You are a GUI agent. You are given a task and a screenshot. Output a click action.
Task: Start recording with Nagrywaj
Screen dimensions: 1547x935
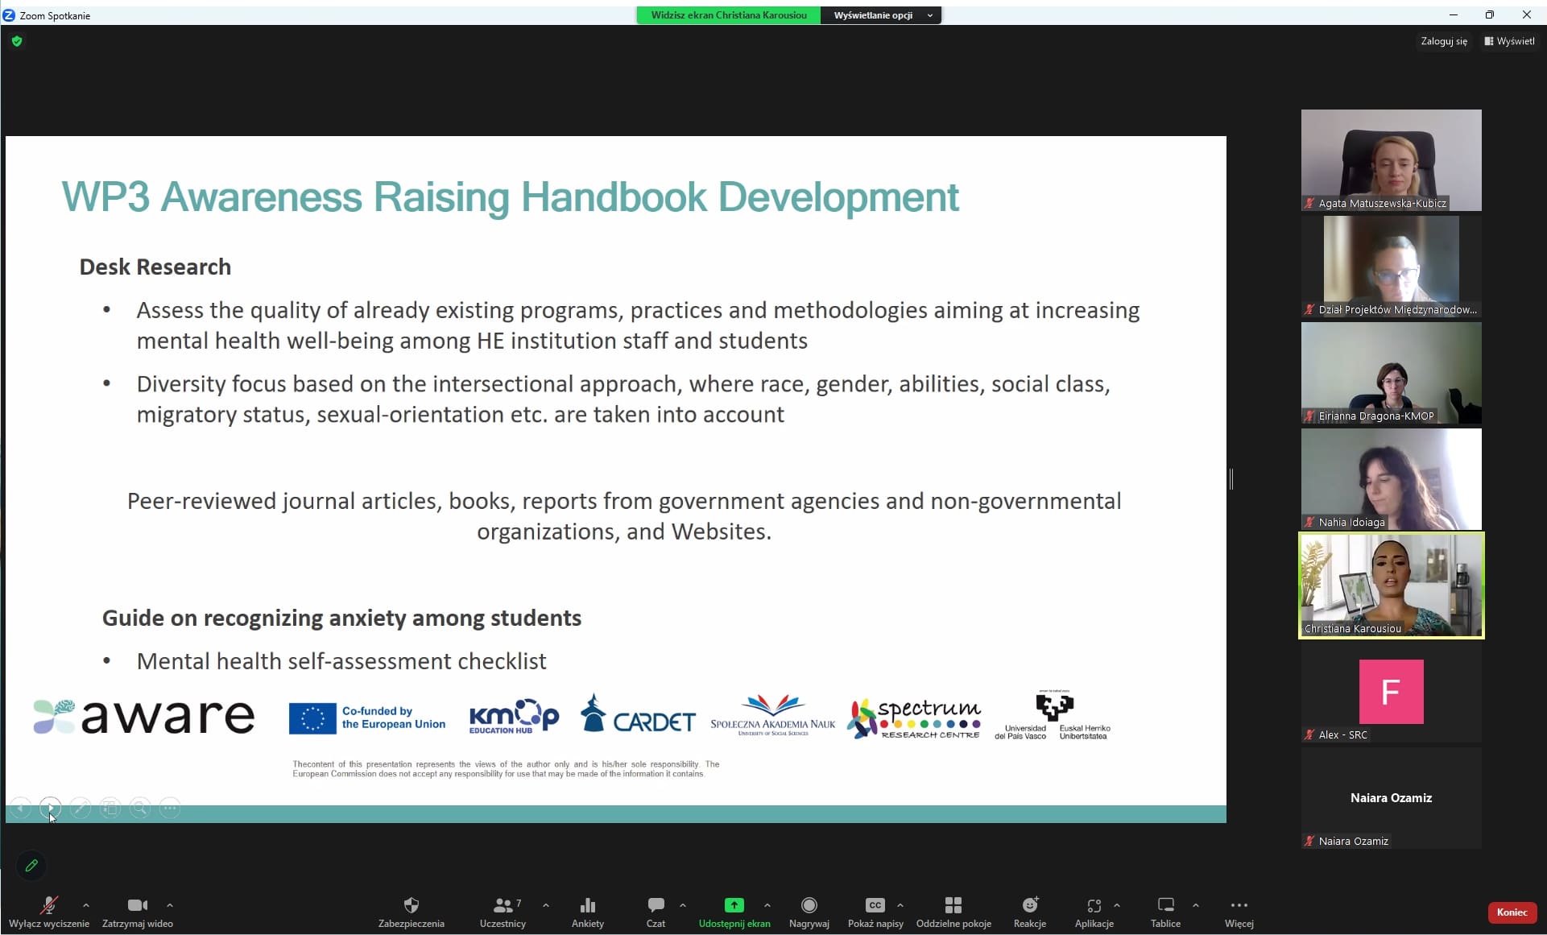[809, 912]
